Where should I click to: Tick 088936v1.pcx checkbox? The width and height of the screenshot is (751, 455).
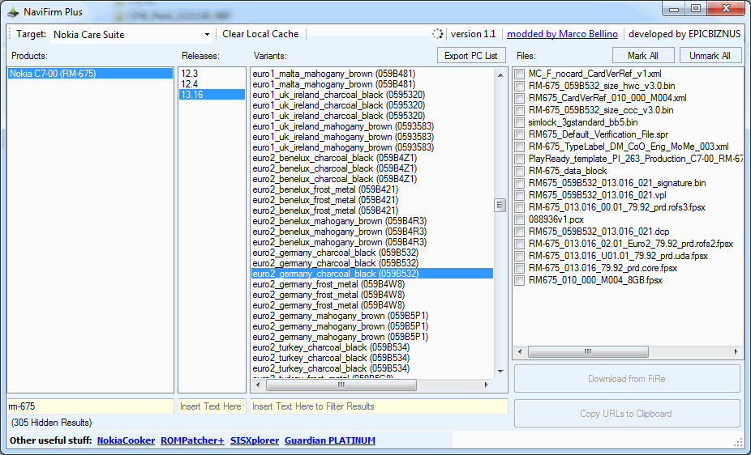click(x=519, y=220)
